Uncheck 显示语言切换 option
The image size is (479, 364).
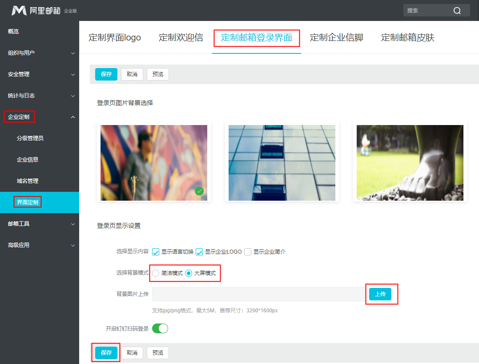[x=155, y=252]
